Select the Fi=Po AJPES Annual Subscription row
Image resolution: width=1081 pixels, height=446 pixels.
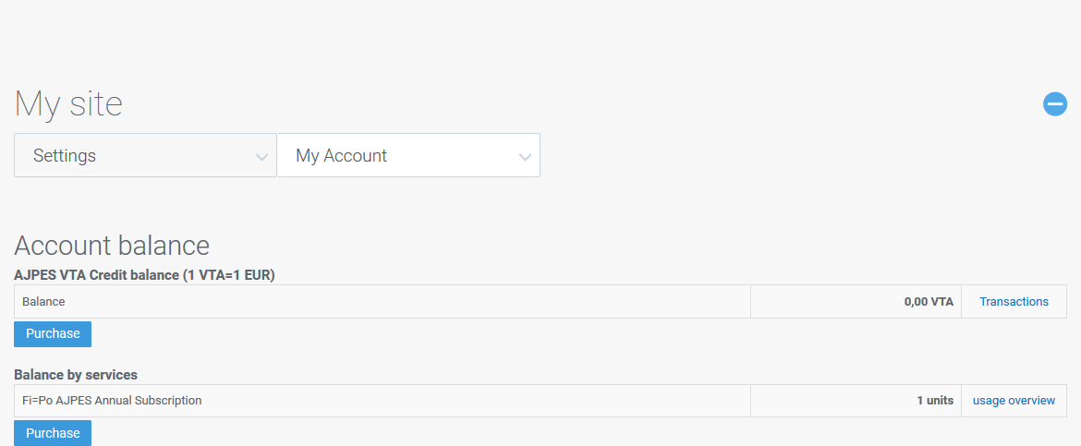pos(112,401)
